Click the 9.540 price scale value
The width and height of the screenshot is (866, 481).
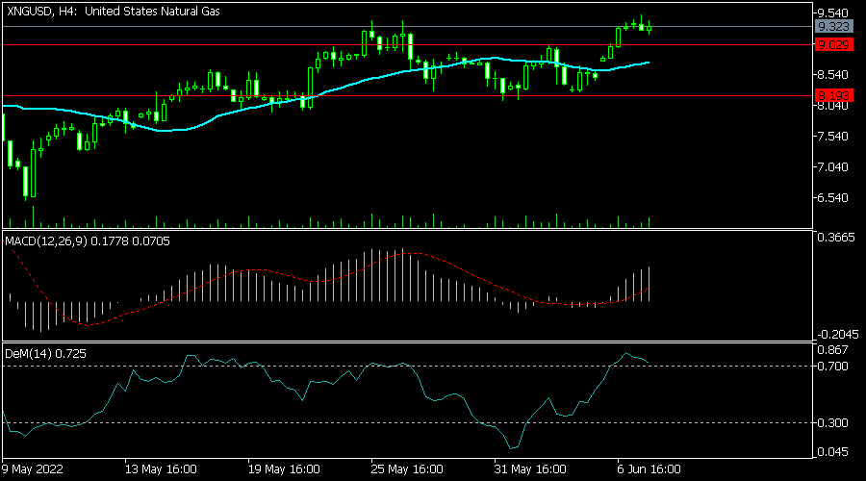pyautogui.click(x=832, y=13)
